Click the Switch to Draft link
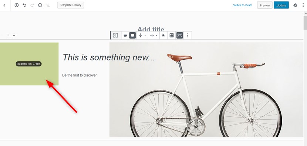 242,5
